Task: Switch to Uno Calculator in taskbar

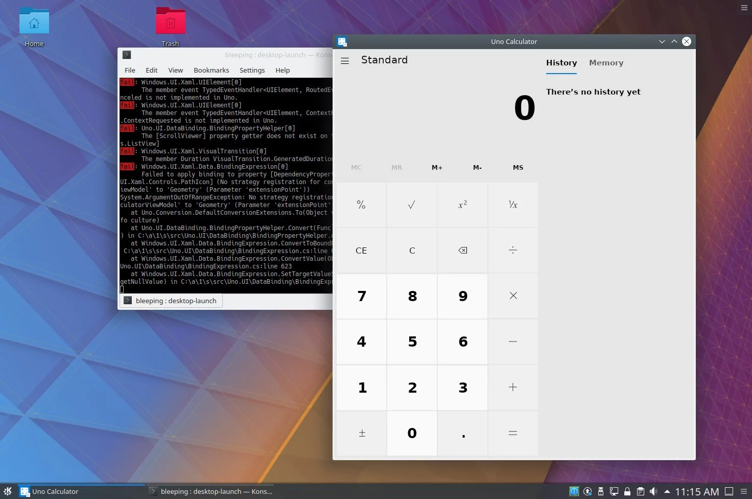Action: (82, 491)
